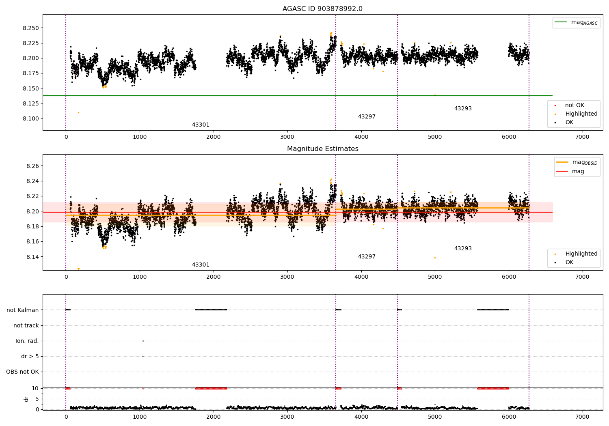609x426 pixels.
Task: Click the "OBS not OK" row label
Action: pyautogui.click(x=22, y=372)
